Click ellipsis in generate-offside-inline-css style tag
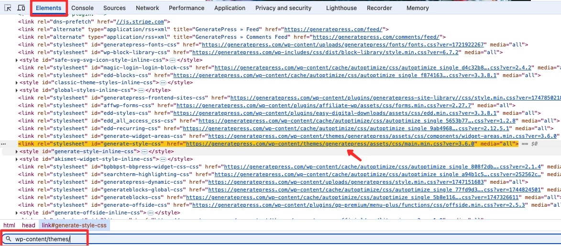Screen dimensions: 561x246 click(x=151, y=212)
